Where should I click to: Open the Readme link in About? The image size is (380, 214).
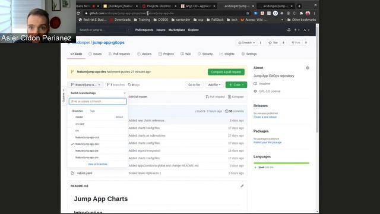(x=264, y=84)
